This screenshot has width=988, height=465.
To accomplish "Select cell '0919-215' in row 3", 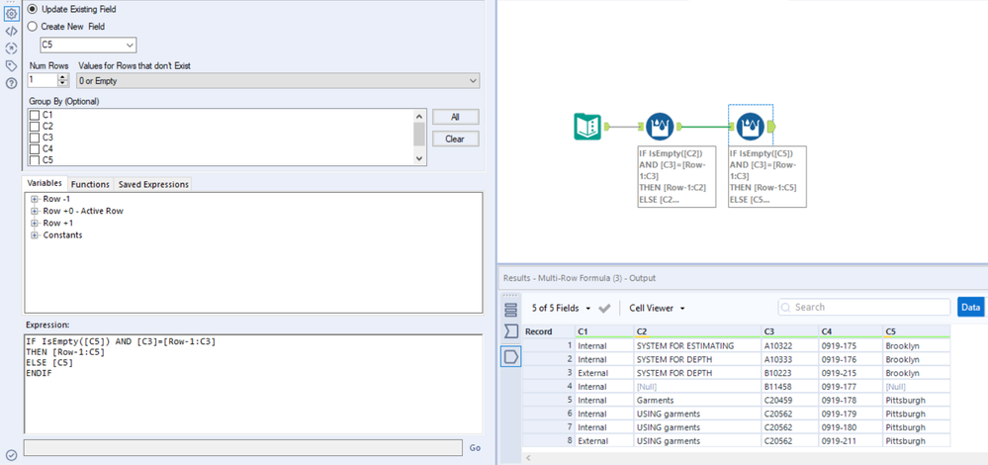I will coord(850,373).
